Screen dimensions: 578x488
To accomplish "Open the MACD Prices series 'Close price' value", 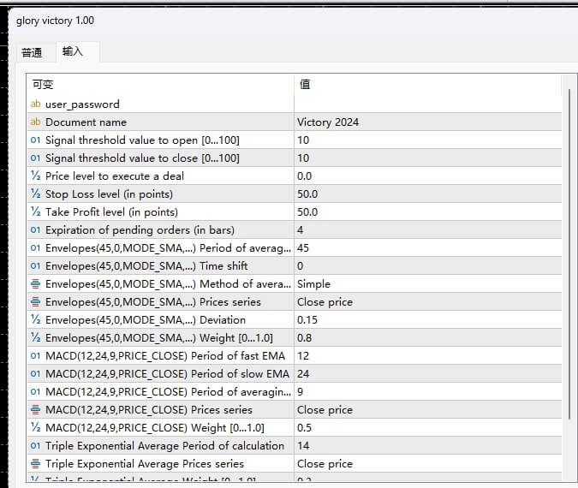I will [426, 409].
